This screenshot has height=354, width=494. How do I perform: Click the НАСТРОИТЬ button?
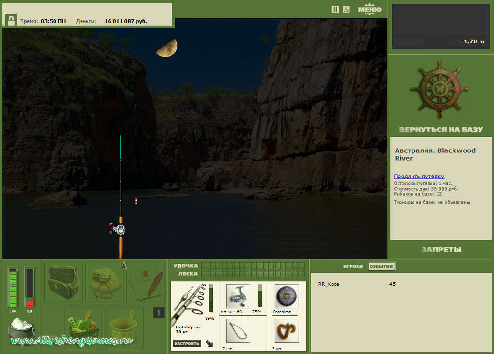(x=187, y=343)
